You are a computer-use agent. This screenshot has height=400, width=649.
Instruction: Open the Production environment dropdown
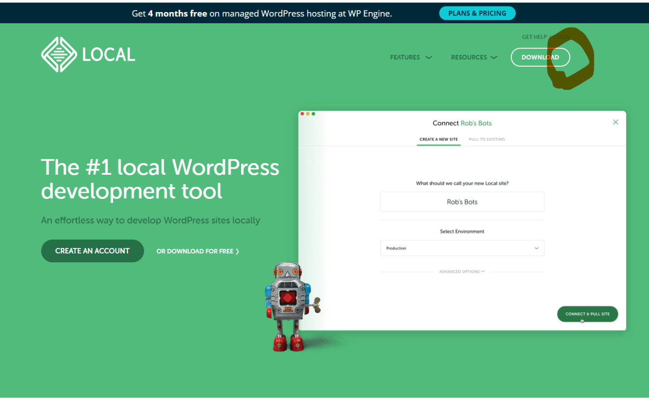(462, 248)
